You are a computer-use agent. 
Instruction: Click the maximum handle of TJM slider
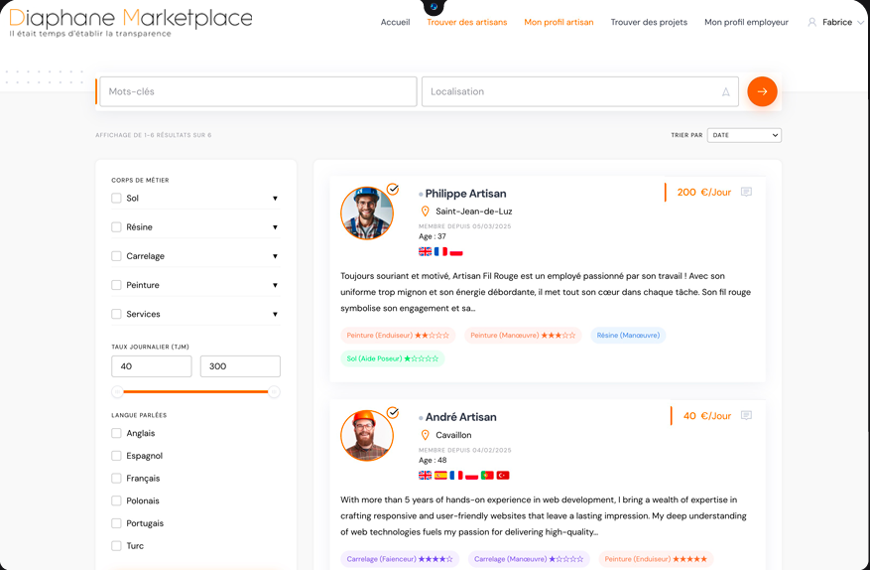coord(274,391)
